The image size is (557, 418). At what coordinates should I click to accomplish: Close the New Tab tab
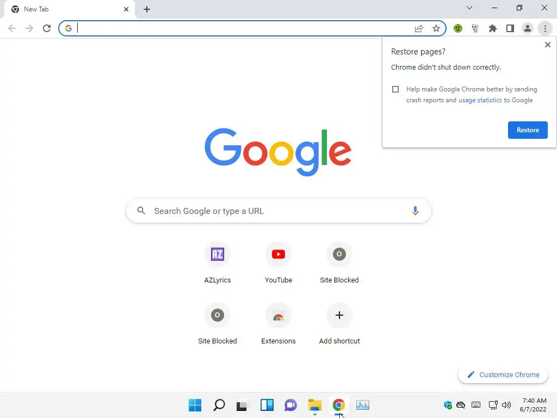(126, 9)
